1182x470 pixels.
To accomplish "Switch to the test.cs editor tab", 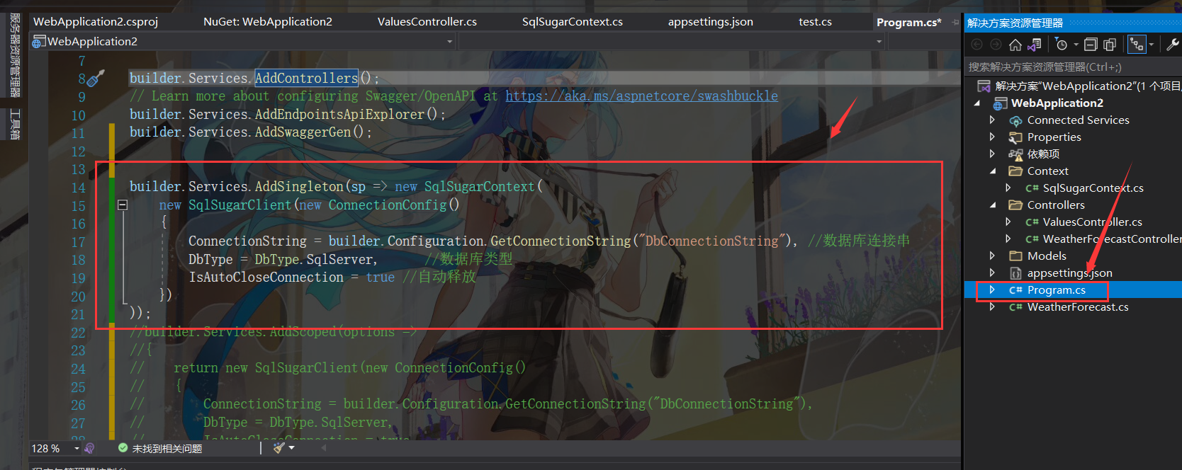I will (x=816, y=22).
